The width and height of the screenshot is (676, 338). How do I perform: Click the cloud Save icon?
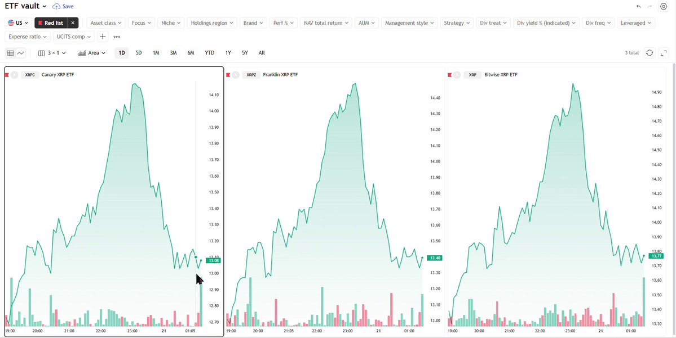[56, 6]
